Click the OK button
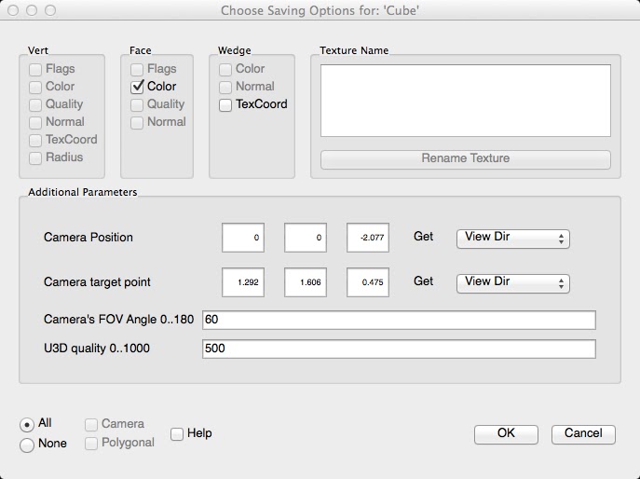The height and width of the screenshot is (479, 640). [x=506, y=433]
